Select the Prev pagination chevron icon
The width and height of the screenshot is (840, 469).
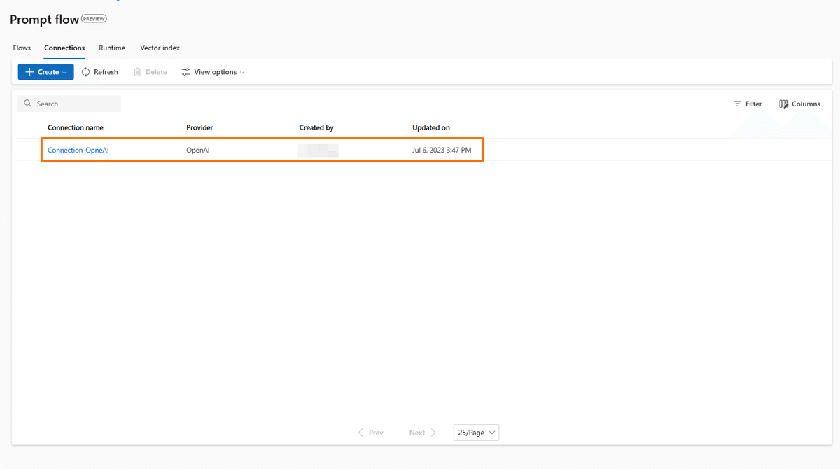tap(361, 432)
